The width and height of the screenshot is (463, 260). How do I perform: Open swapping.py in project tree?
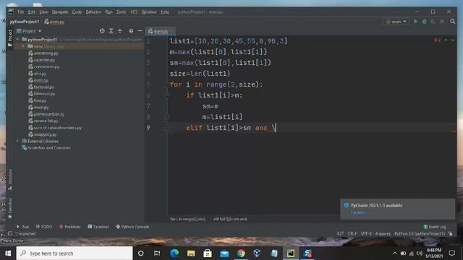[x=43, y=134]
